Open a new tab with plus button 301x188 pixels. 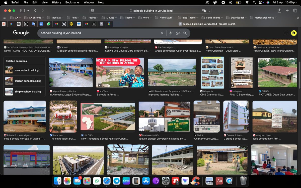pos(287,11)
